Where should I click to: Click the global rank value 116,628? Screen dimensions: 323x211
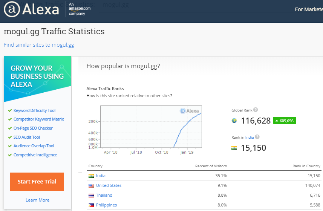[256, 121]
